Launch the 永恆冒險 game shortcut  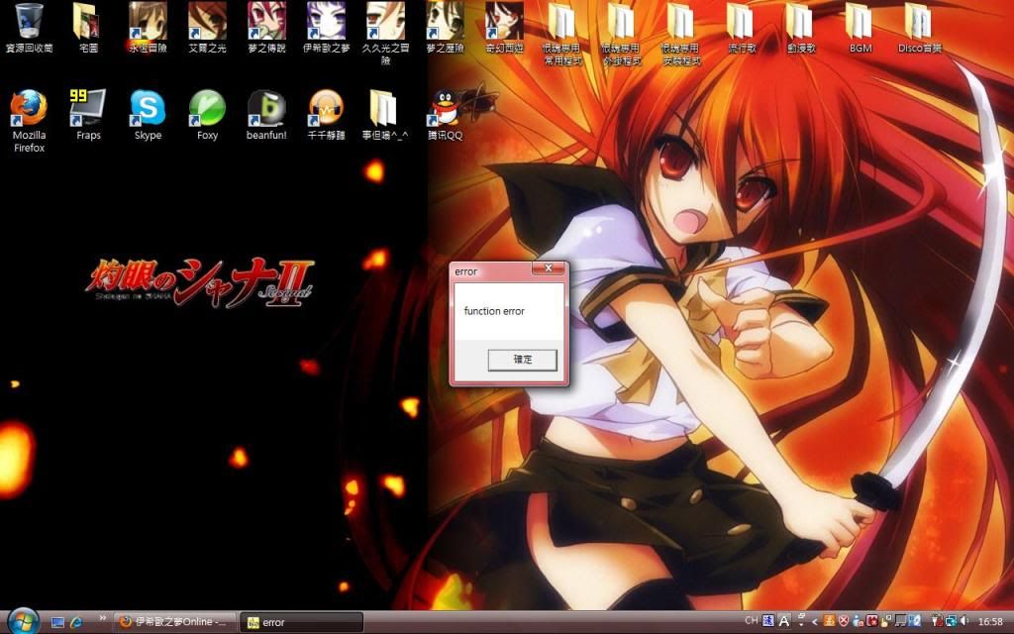click(148, 27)
